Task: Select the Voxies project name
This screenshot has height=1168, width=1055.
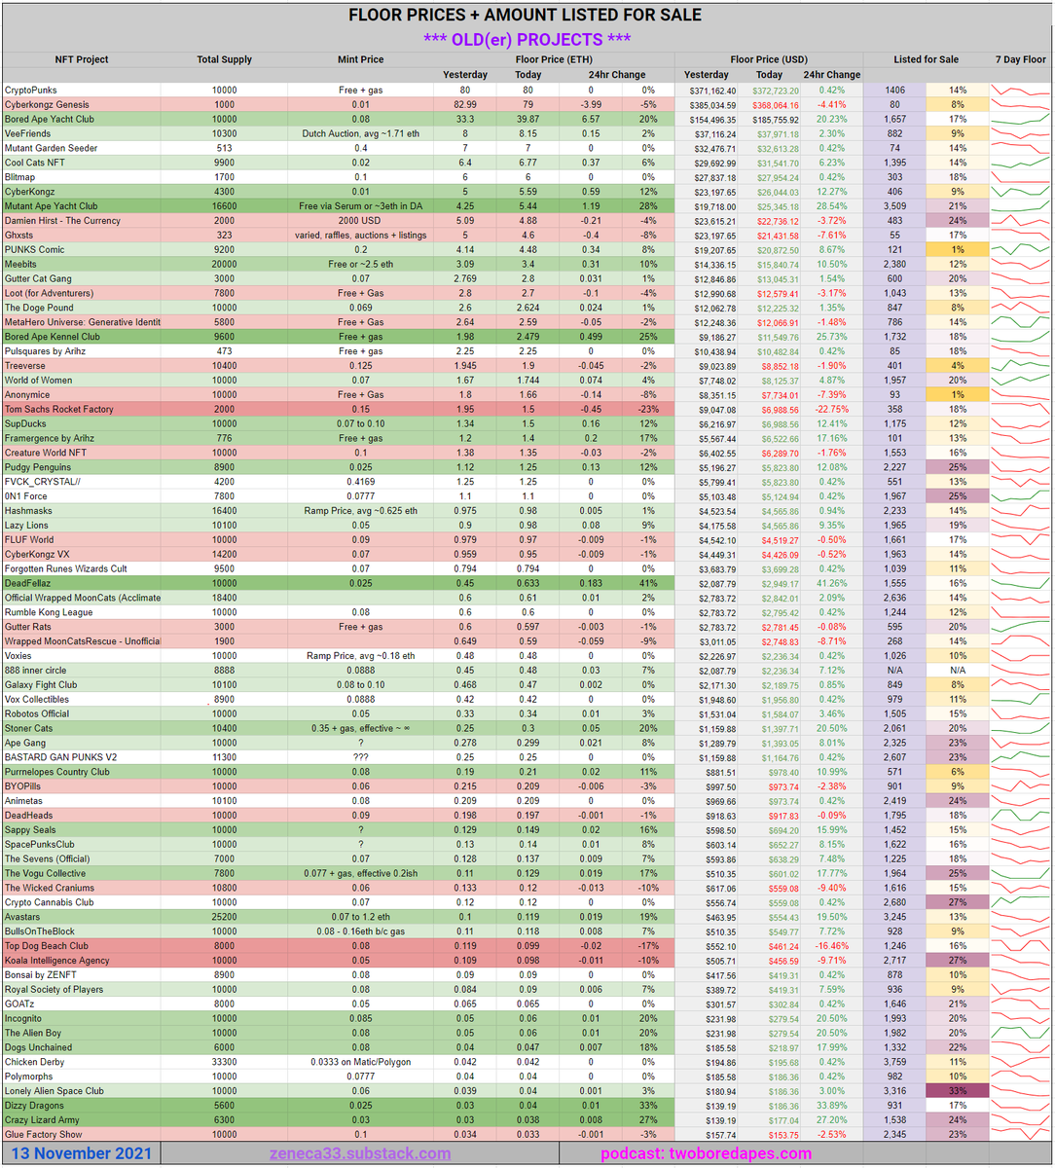Action: (x=20, y=656)
